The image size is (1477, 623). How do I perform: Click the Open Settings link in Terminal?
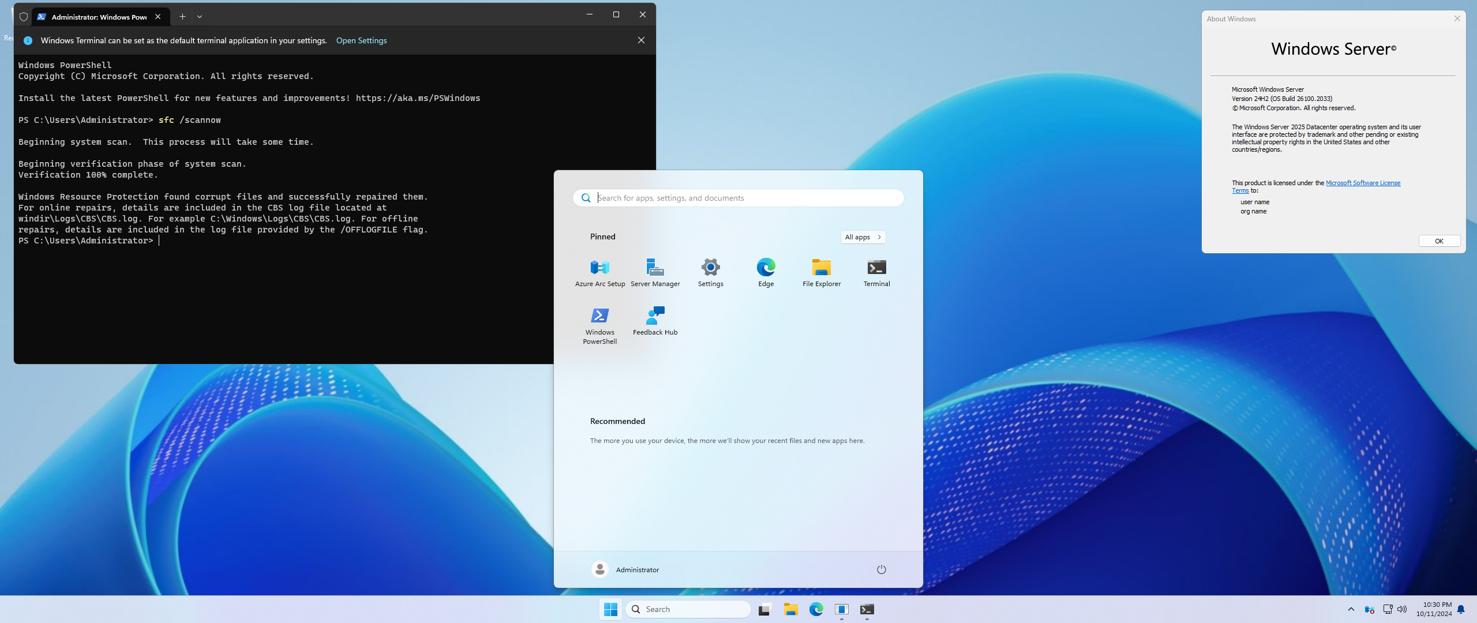pyautogui.click(x=361, y=40)
